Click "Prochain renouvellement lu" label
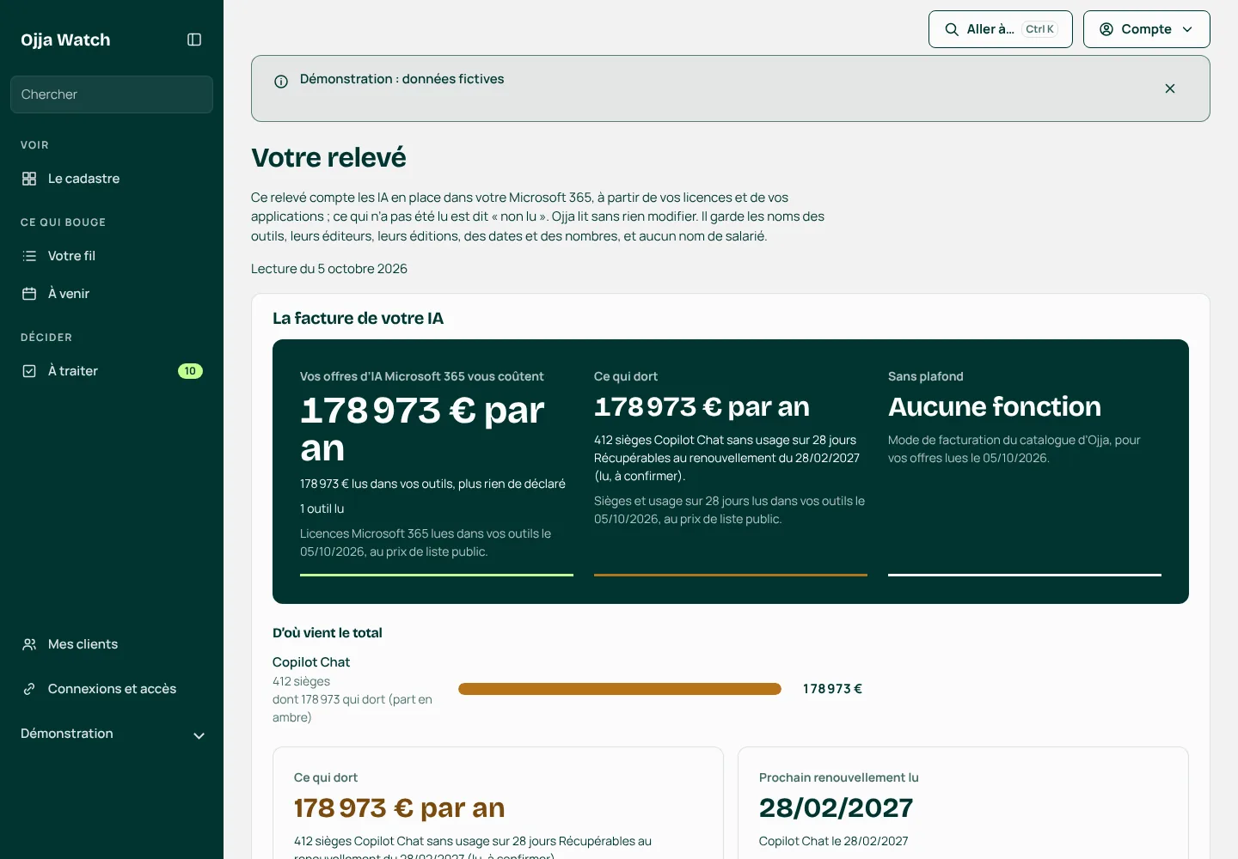Viewport: 1238px width, 859px height. tap(839, 777)
